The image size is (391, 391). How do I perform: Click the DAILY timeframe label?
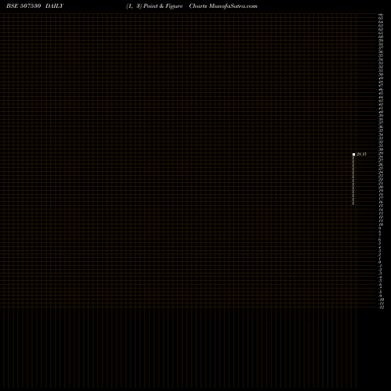click(54, 6)
